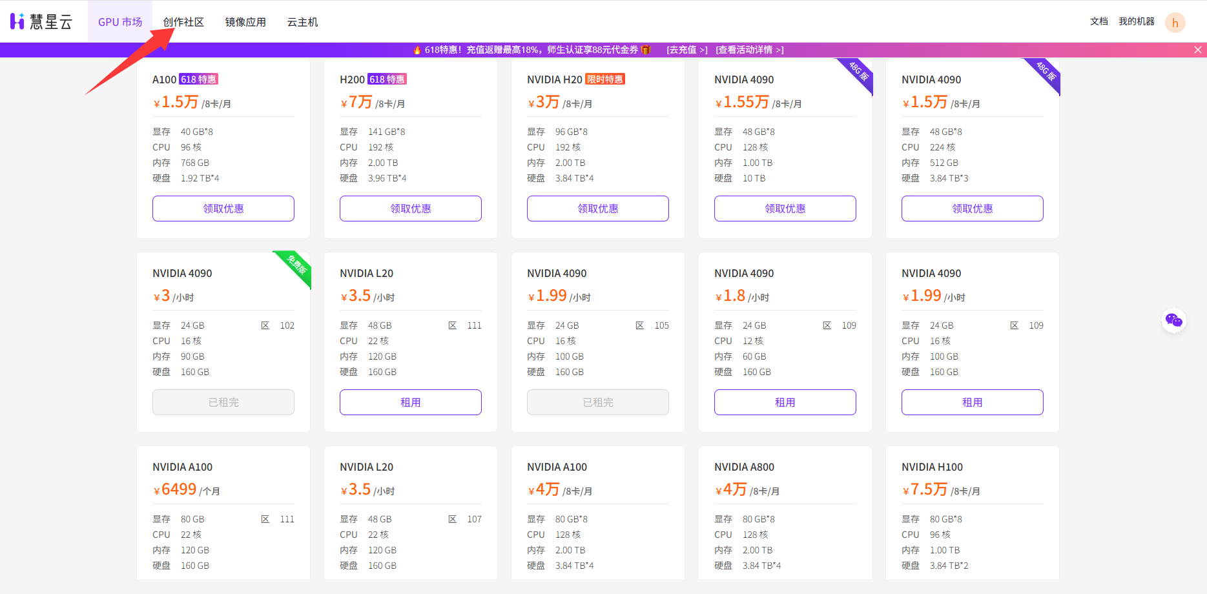Open the 镜像应用 tab
Screen dimensions: 1207x594
point(245,22)
